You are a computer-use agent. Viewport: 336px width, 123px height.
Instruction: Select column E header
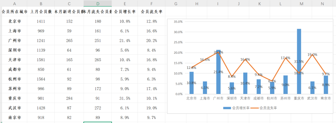pos(125,3)
